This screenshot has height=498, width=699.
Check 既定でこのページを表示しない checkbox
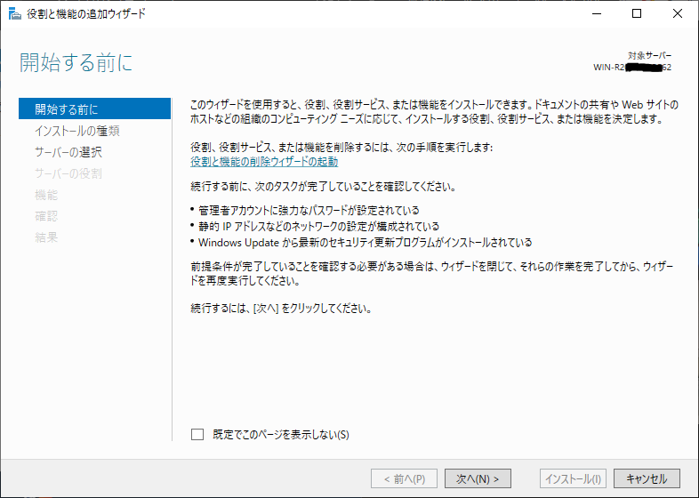pos(197,434)
